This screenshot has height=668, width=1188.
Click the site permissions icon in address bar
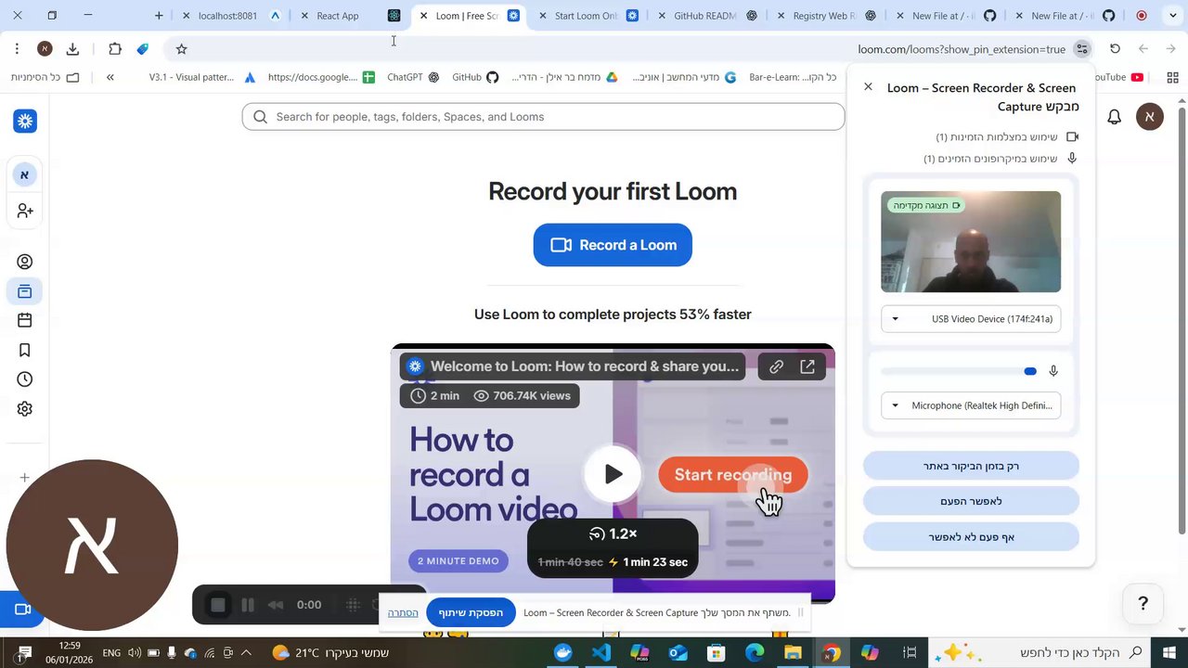(1082, 49)
